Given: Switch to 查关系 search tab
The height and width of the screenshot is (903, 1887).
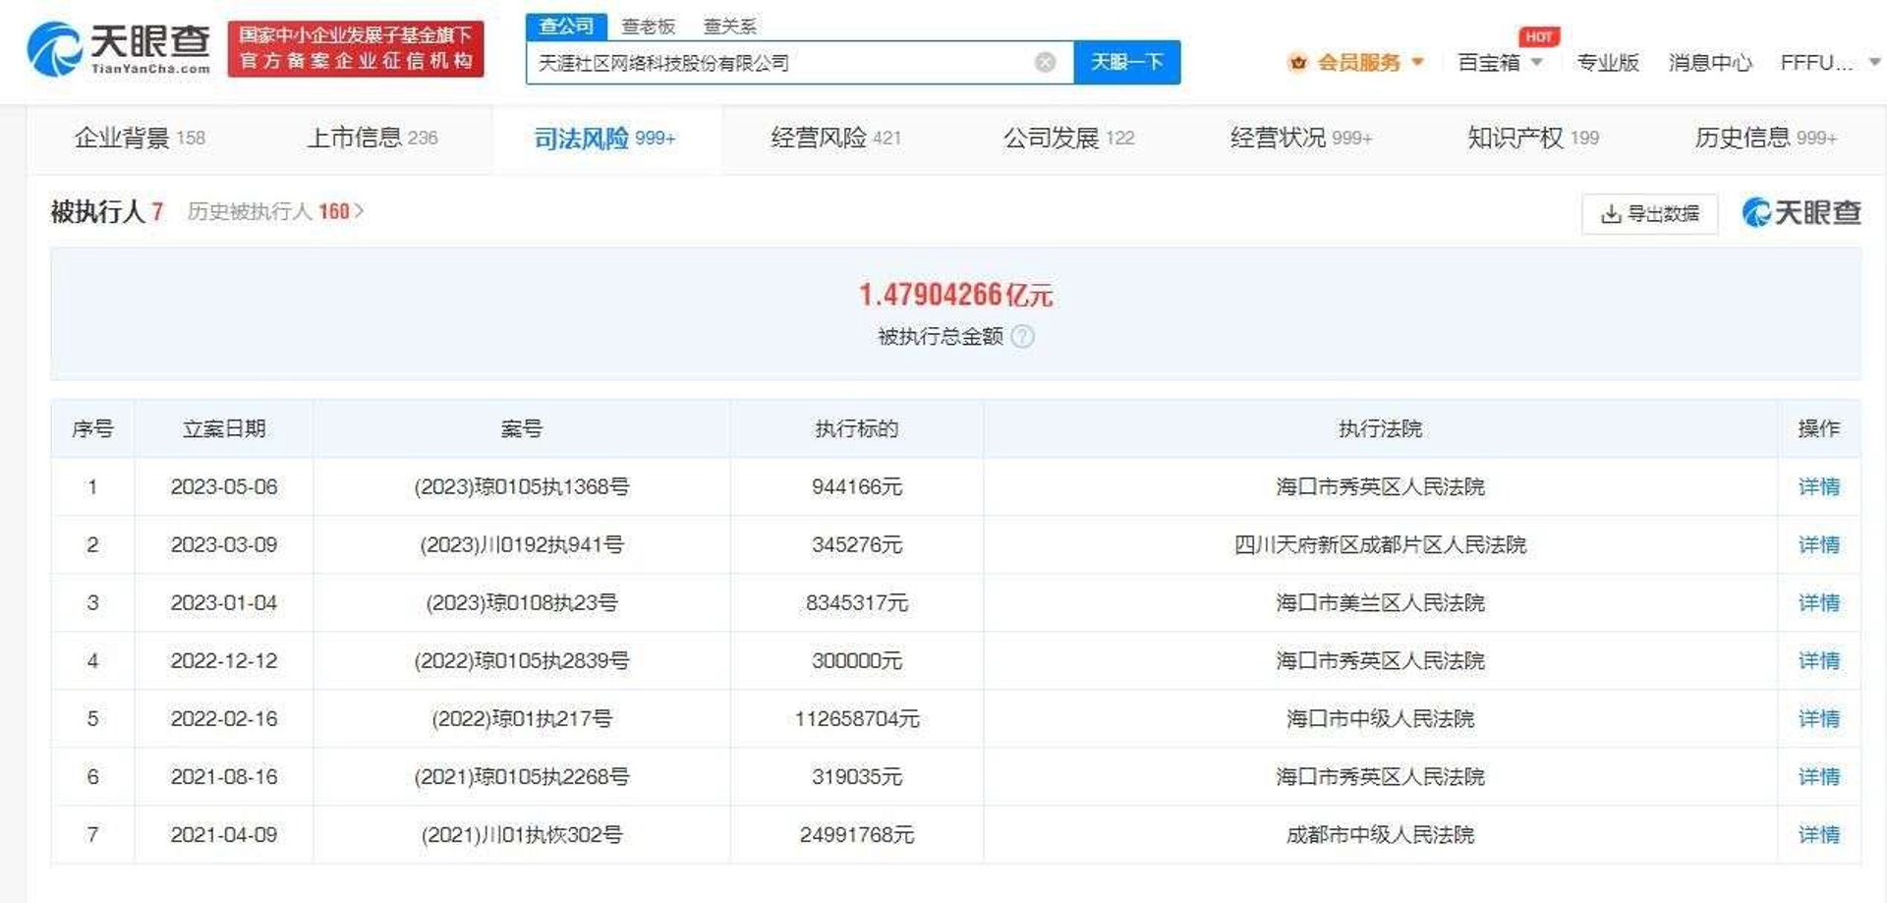Looking at the screenshot, I should [x=730, y=27].
